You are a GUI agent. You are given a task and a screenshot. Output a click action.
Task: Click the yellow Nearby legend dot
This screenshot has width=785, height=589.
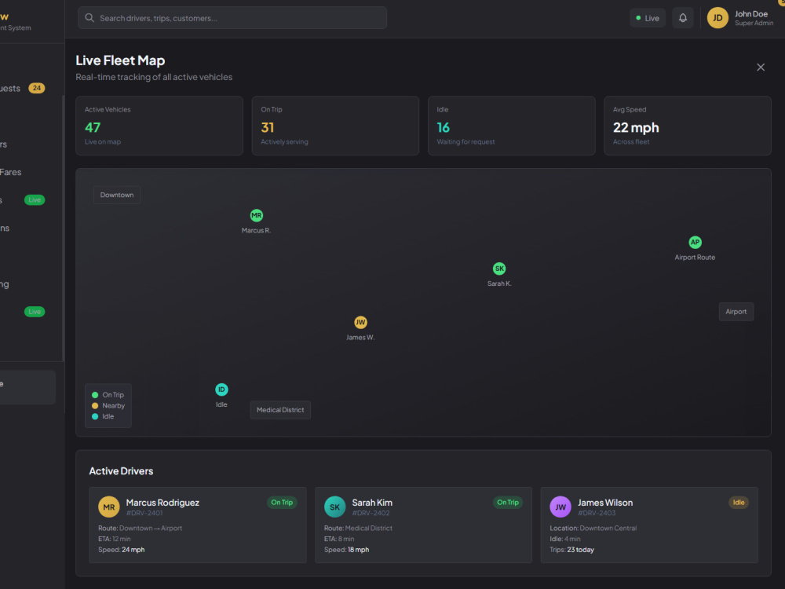(x=95, y=406)
